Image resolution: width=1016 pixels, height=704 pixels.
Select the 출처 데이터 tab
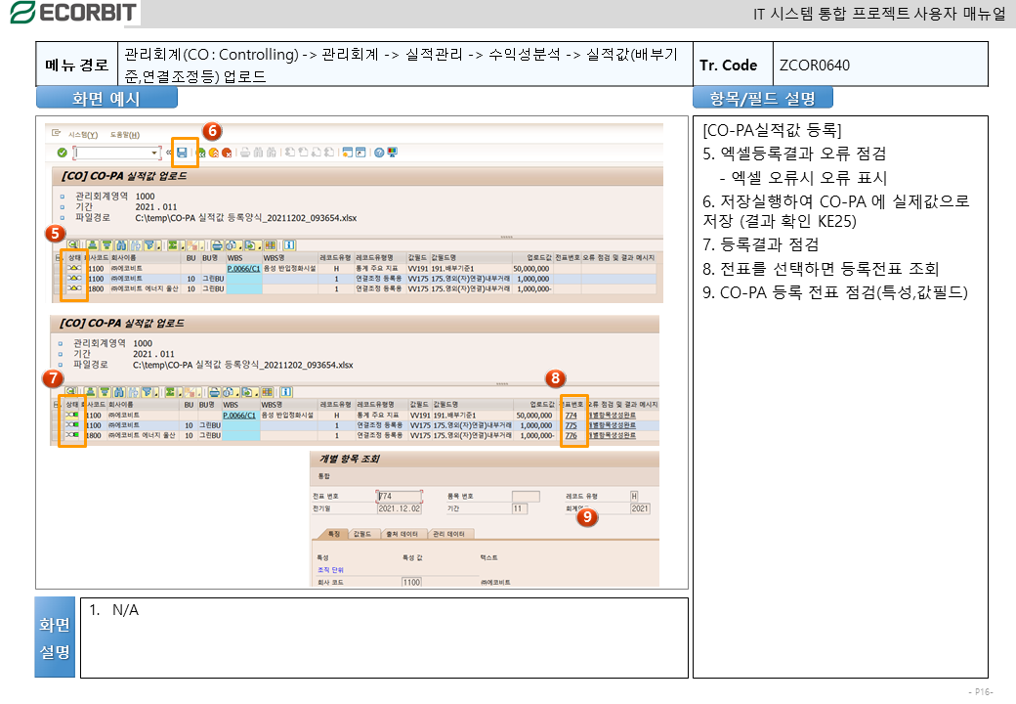[x=402, y=534]
